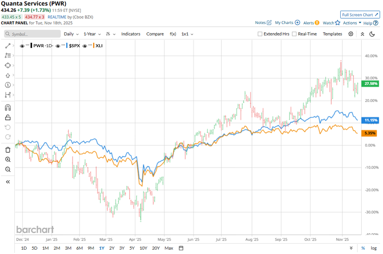Select the numbered marker tool
Viewport: 383px width, 254px height.
click(x=8, y=85)
